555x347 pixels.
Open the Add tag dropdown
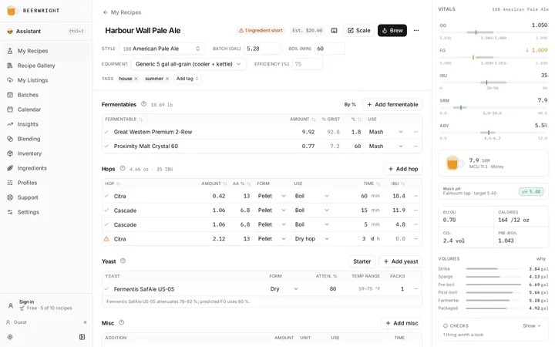tap(187, 79)
